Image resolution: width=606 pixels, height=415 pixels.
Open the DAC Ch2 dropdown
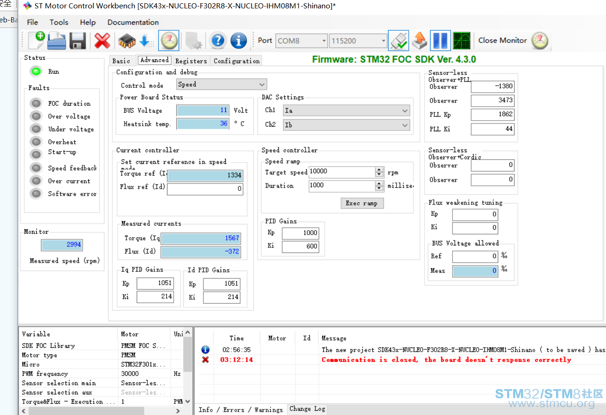(347, 125)
